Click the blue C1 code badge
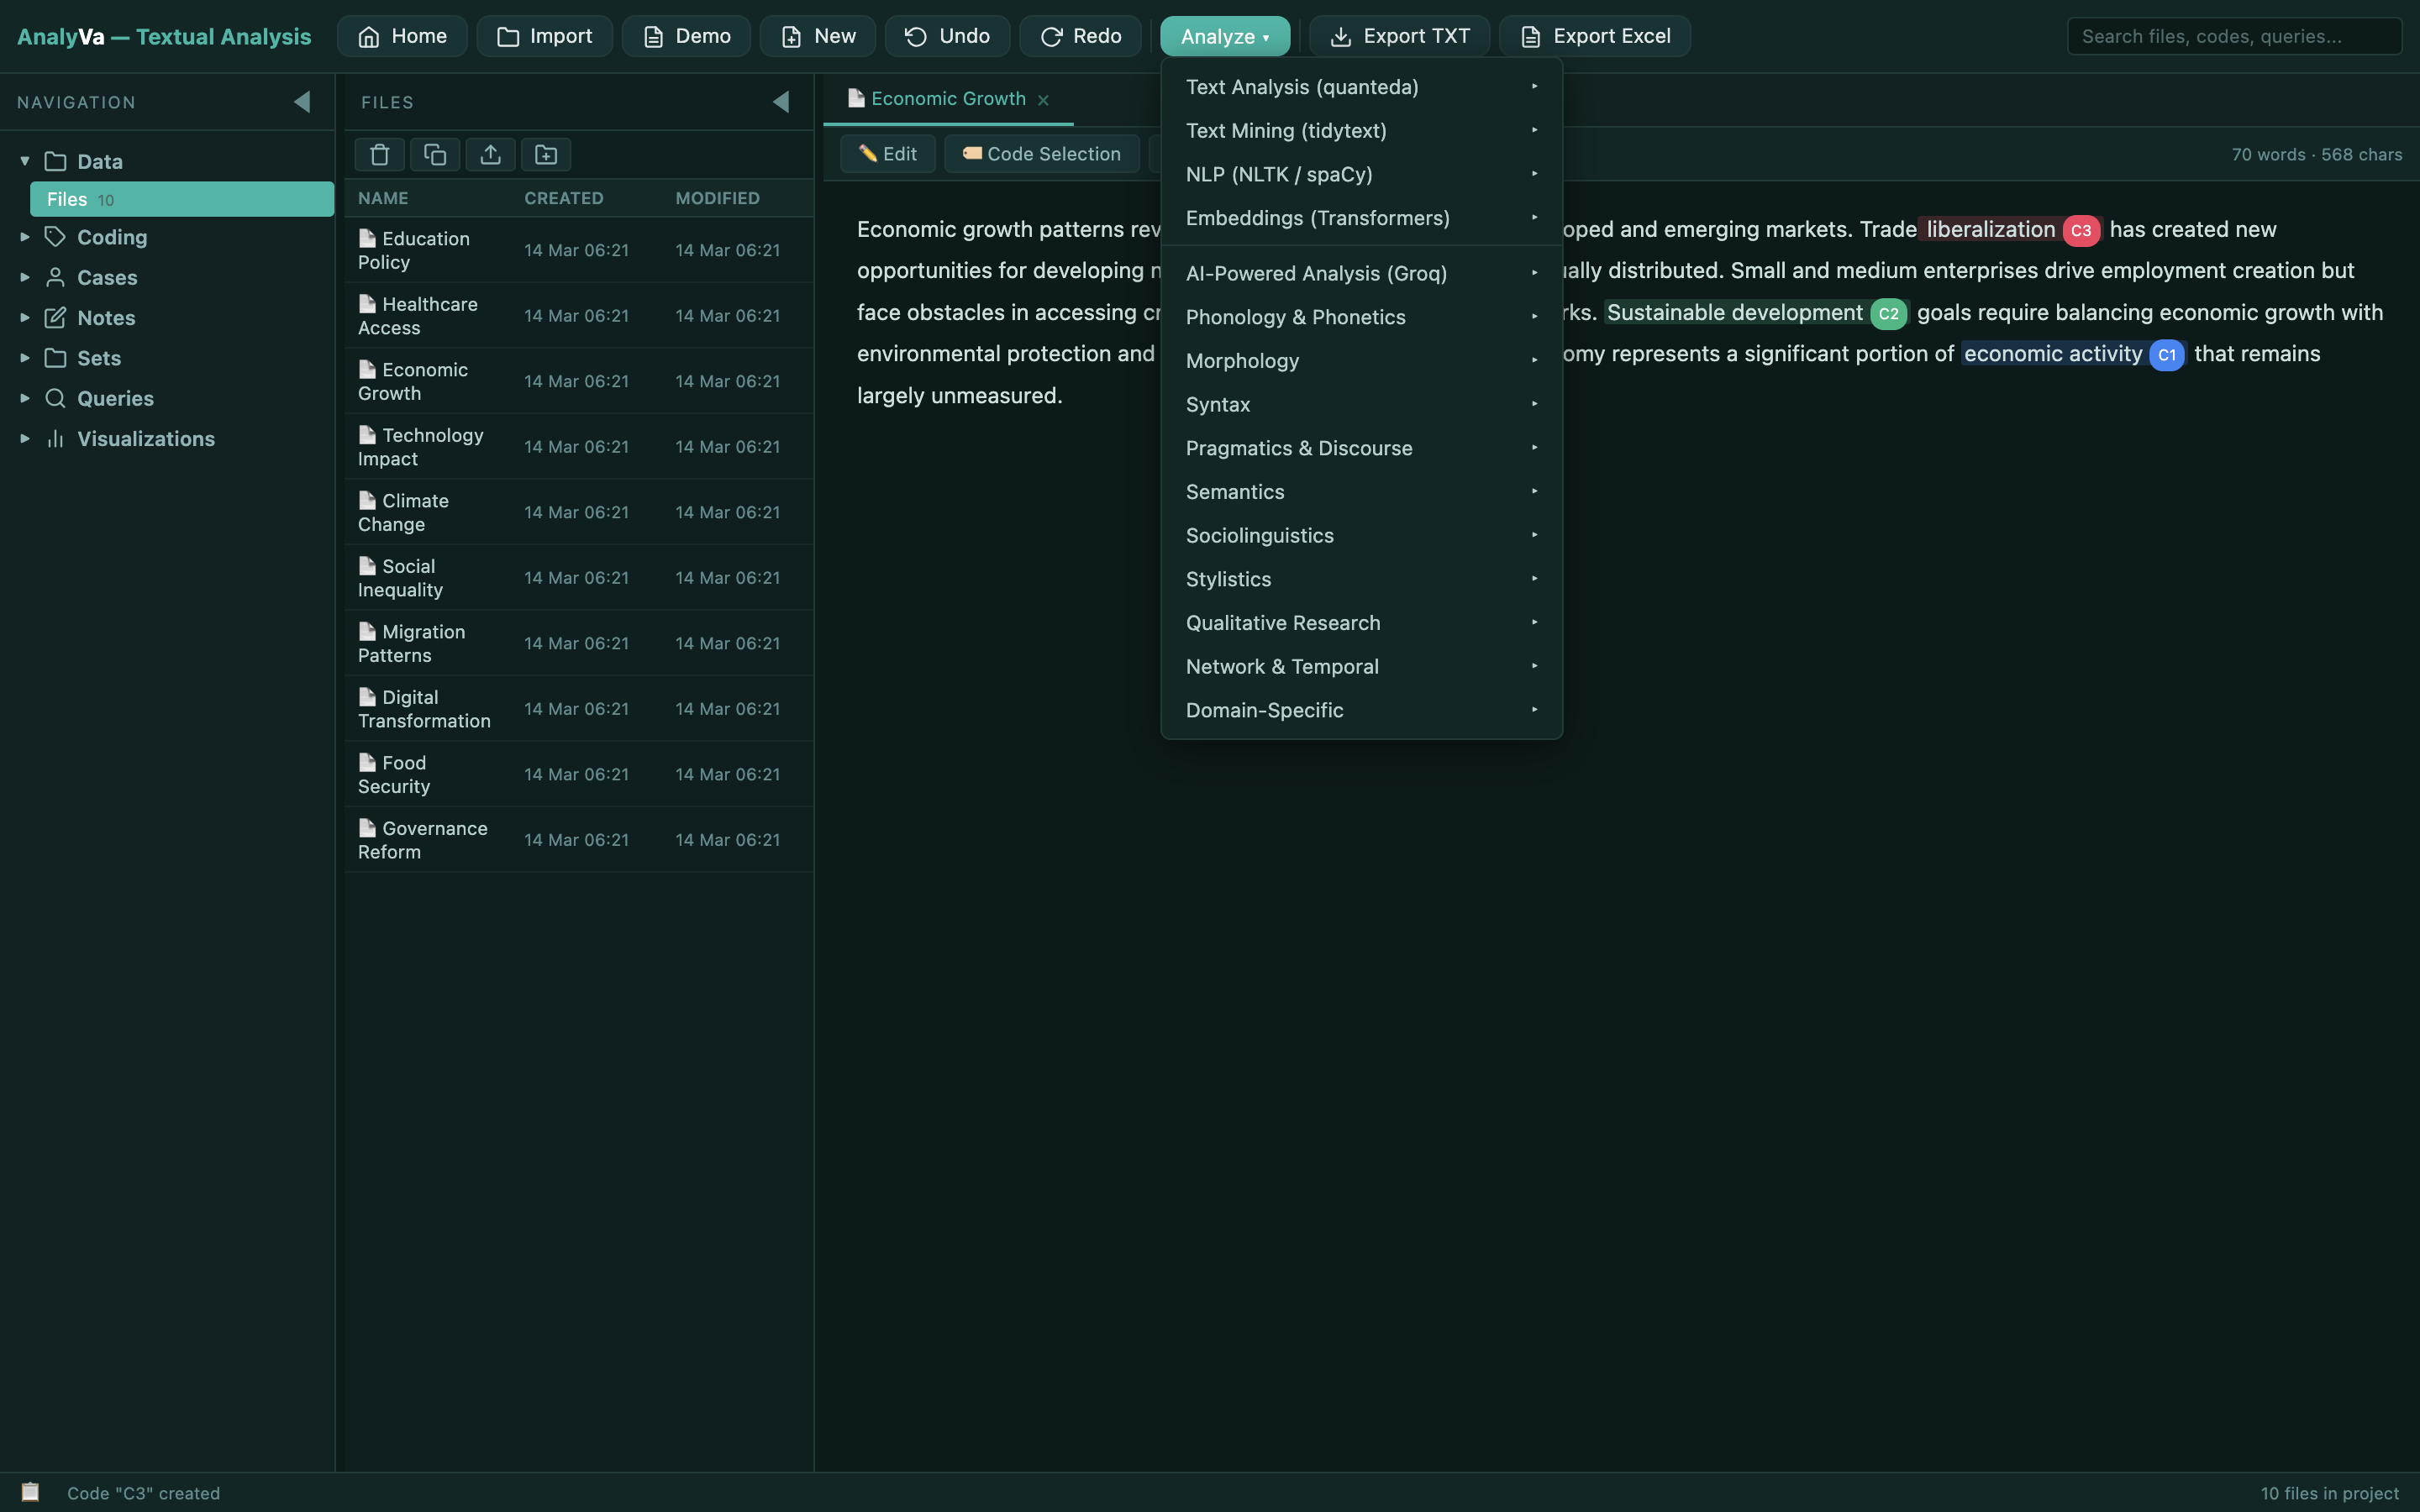Screen dimensions: 2420x1512 point(2166,355)
